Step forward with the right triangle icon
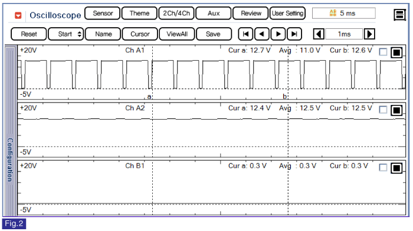Viewport: 413px width, 231px height. tap(278, 34)
